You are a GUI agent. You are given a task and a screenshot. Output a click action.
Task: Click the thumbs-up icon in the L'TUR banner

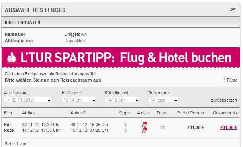[x=12, y=57]
